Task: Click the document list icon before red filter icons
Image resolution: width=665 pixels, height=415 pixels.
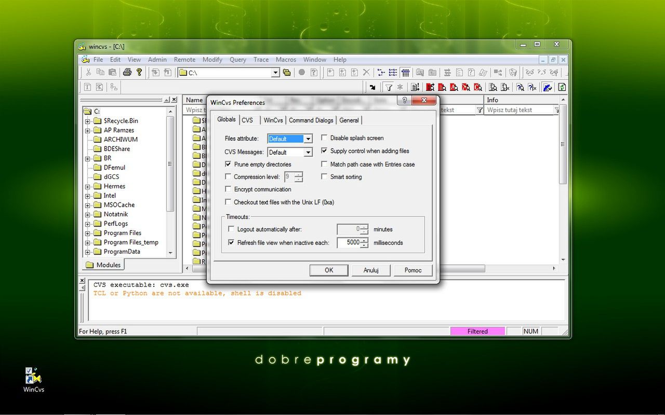Action: [x=415, y=87]
